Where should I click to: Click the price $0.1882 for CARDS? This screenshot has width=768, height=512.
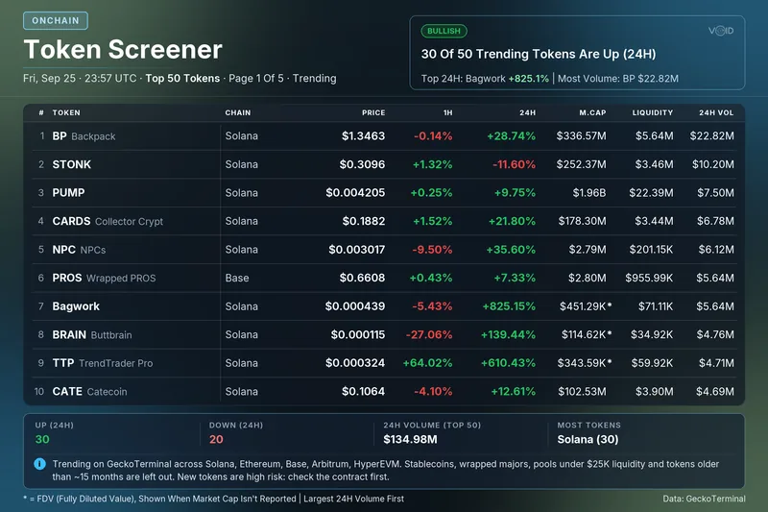364,222
